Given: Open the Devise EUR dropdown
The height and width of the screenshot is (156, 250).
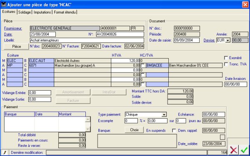Looking at the screenshot, I should [x=228, y=40].
